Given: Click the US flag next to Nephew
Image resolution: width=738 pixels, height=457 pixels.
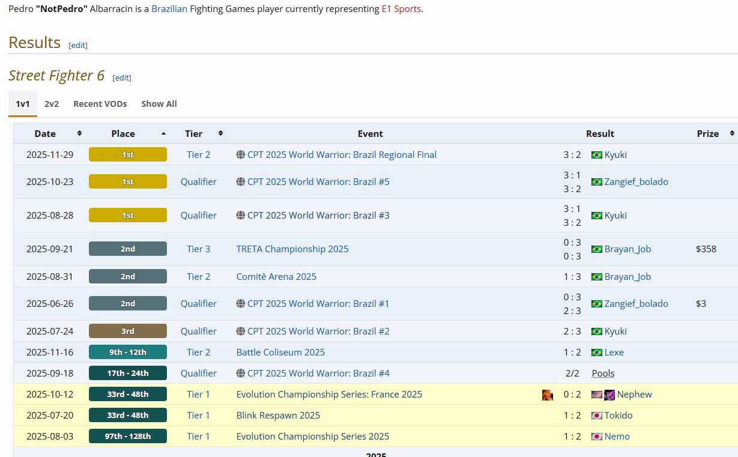Looking at the screenshot, I should coord(597,395).
